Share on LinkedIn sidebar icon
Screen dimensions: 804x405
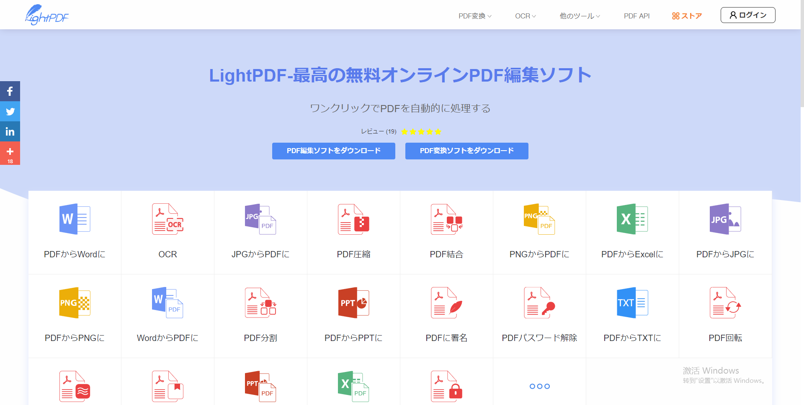pos(10,131)
